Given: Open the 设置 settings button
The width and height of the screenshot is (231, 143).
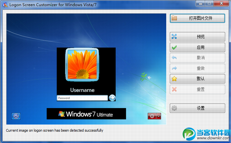Looking at the screenshot, I should (x=197, y=108).
